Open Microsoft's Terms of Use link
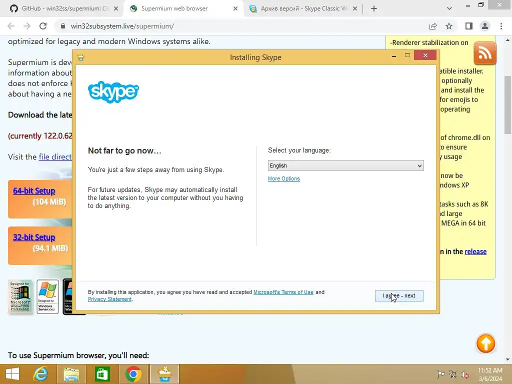The width and height of the screenshot is (512, 384). point(283,292)
